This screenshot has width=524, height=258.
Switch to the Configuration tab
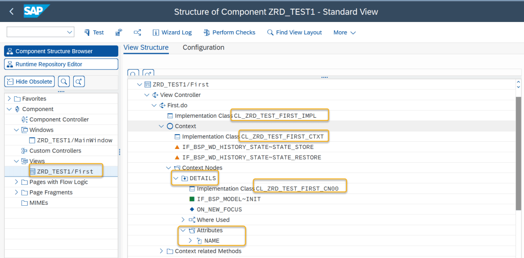[203, 48]
